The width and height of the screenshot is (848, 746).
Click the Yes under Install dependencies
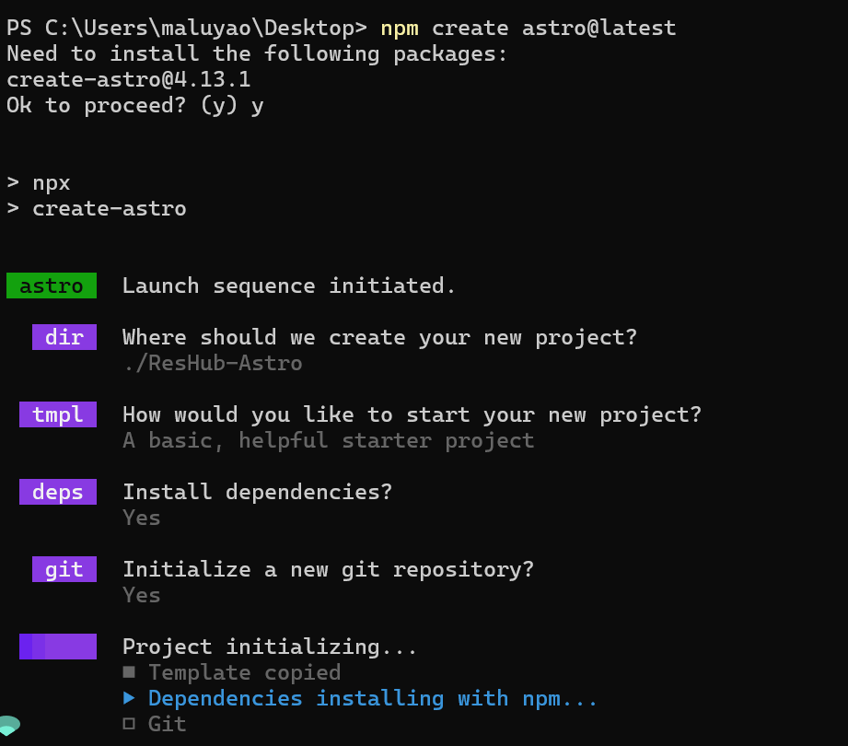[142, 518]
